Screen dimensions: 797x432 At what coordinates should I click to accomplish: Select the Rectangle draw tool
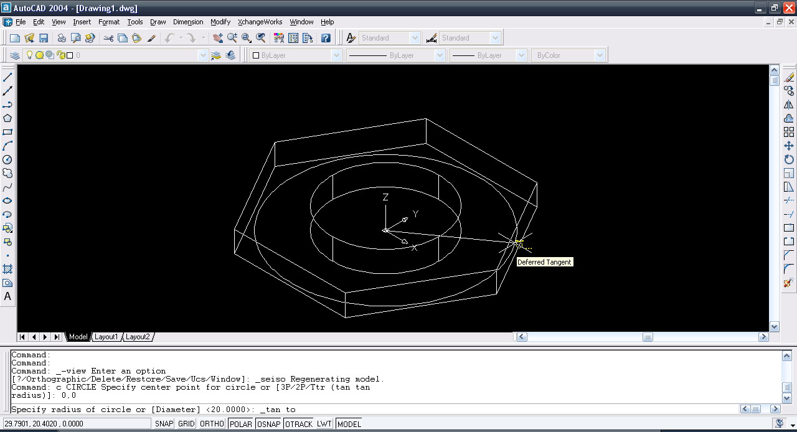tap(7, 132)
